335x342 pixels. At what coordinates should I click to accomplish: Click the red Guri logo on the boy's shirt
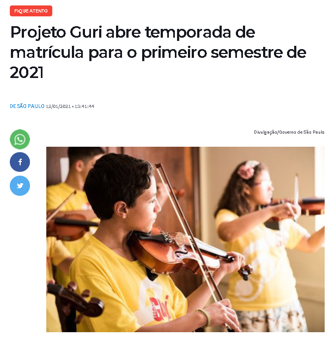click(x=160, y=308)
